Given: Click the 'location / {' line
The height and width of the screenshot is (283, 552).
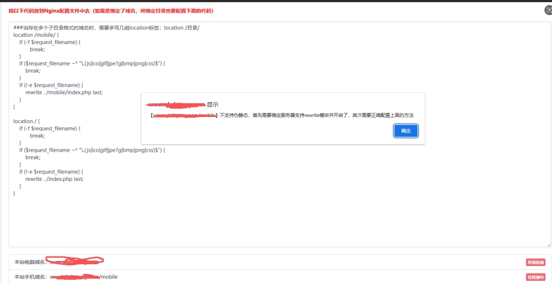Looking at the screenshot, I should point(26,121).
